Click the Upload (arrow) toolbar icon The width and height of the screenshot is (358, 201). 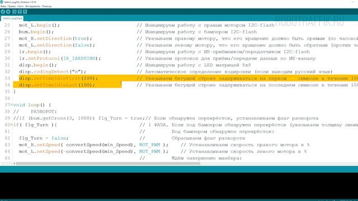point(8,12)
